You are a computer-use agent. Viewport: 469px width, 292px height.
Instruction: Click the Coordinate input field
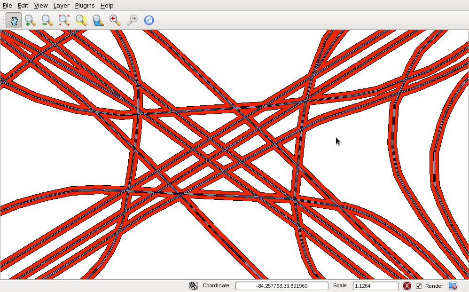click(x=281, y=286)
